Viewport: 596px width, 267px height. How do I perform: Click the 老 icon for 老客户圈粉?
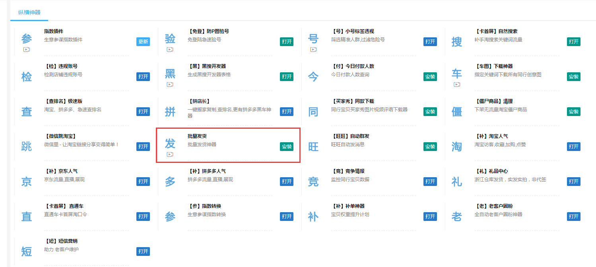pyautogui.click(x=457, y=217)
